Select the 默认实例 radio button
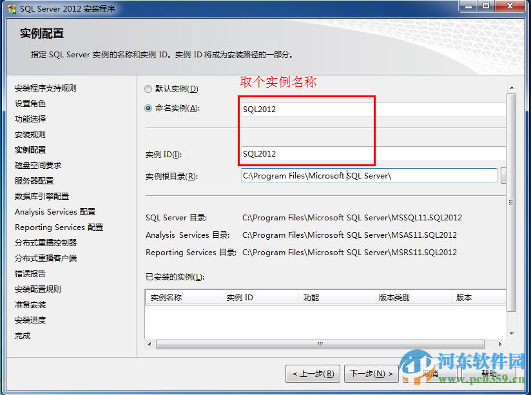The width and height of the screenshot is (531, 395). (148, 88)
